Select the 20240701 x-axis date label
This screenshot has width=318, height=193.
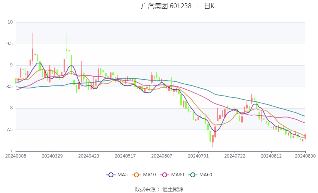(198, 156)
